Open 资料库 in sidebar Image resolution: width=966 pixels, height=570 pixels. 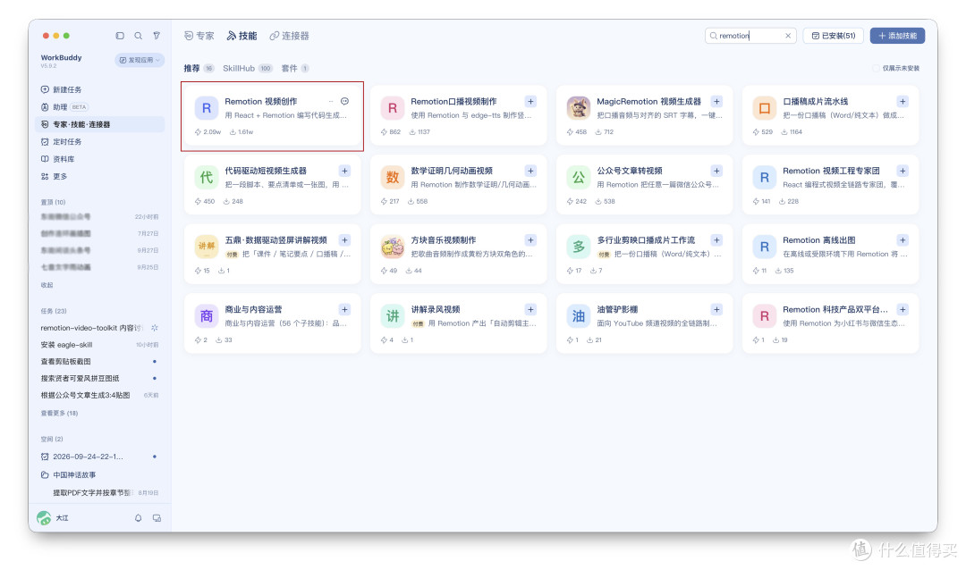tap(100, 159)
